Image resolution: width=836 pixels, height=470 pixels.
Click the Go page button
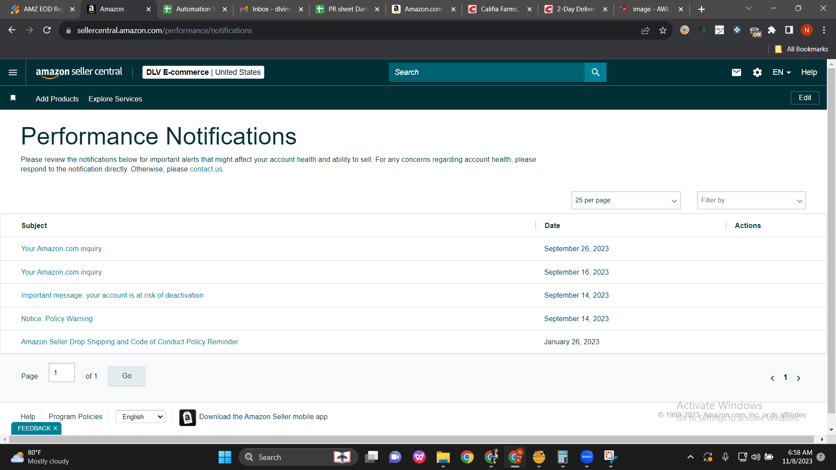127,376
